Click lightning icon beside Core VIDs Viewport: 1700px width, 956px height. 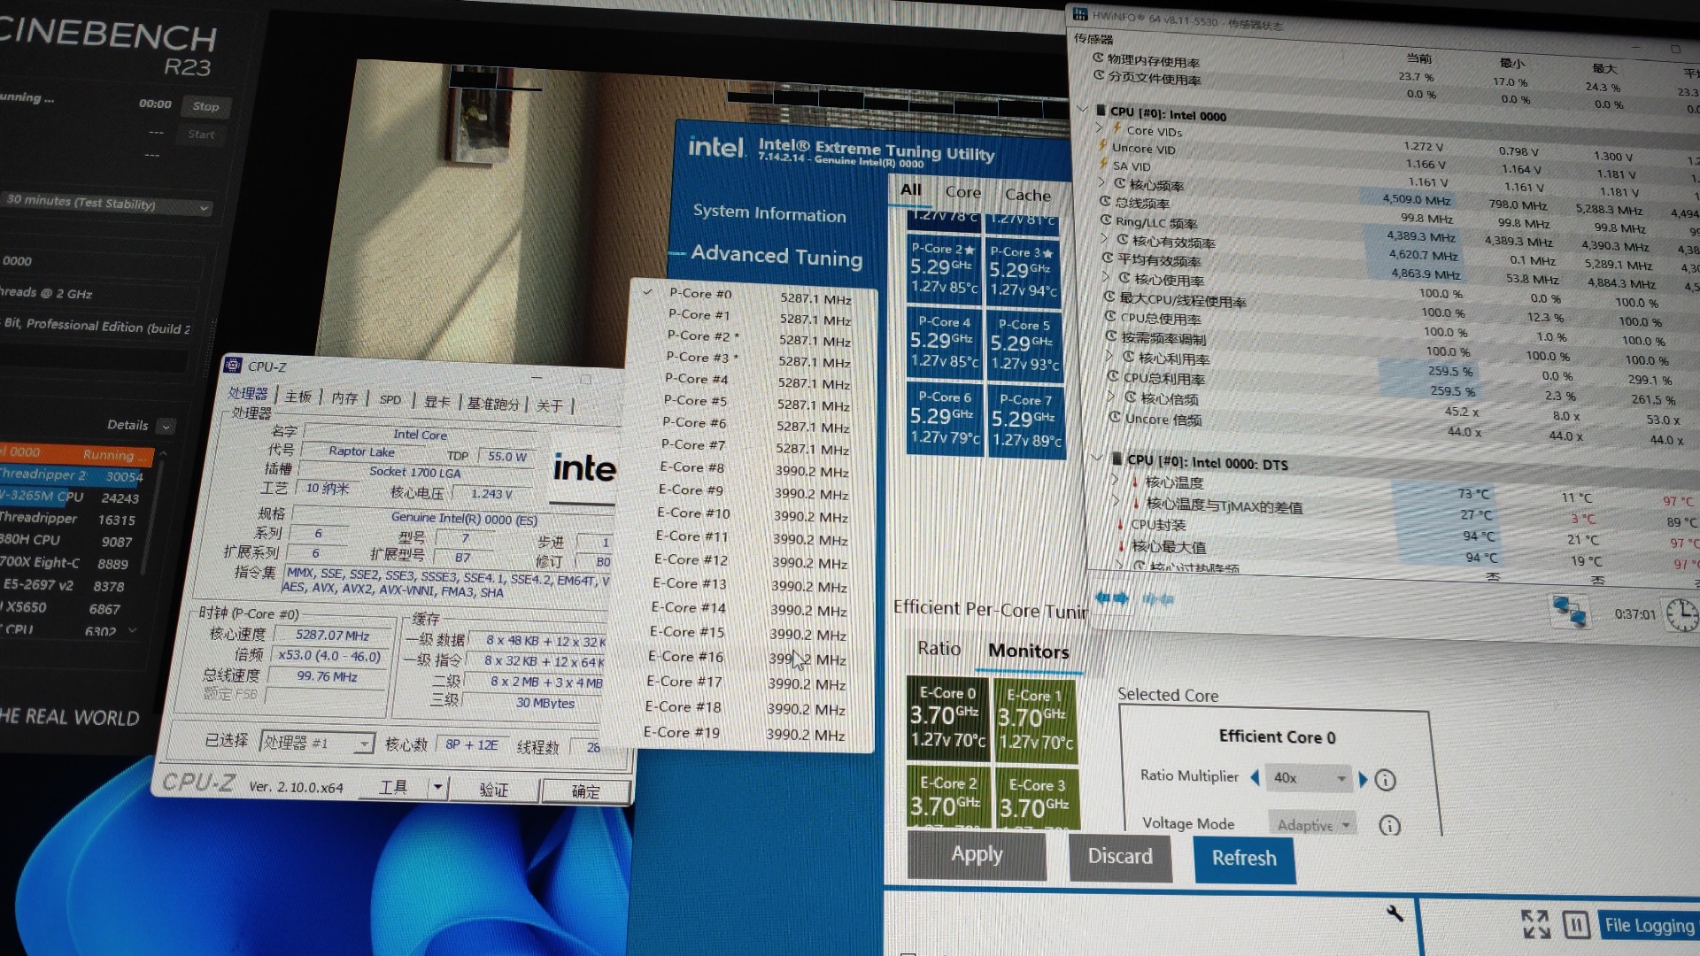tap(1117, 128)
